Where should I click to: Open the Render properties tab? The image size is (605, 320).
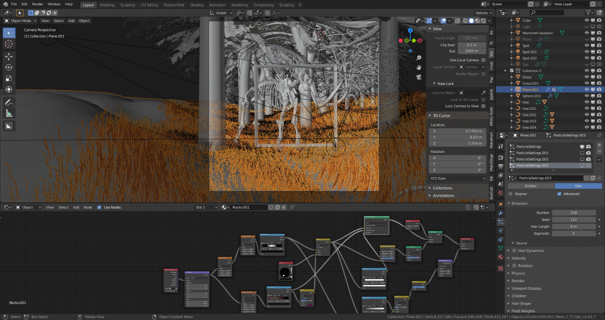click(x=500, y=157)
